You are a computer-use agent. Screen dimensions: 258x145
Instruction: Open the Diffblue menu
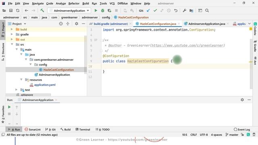(x=123, y=3)
